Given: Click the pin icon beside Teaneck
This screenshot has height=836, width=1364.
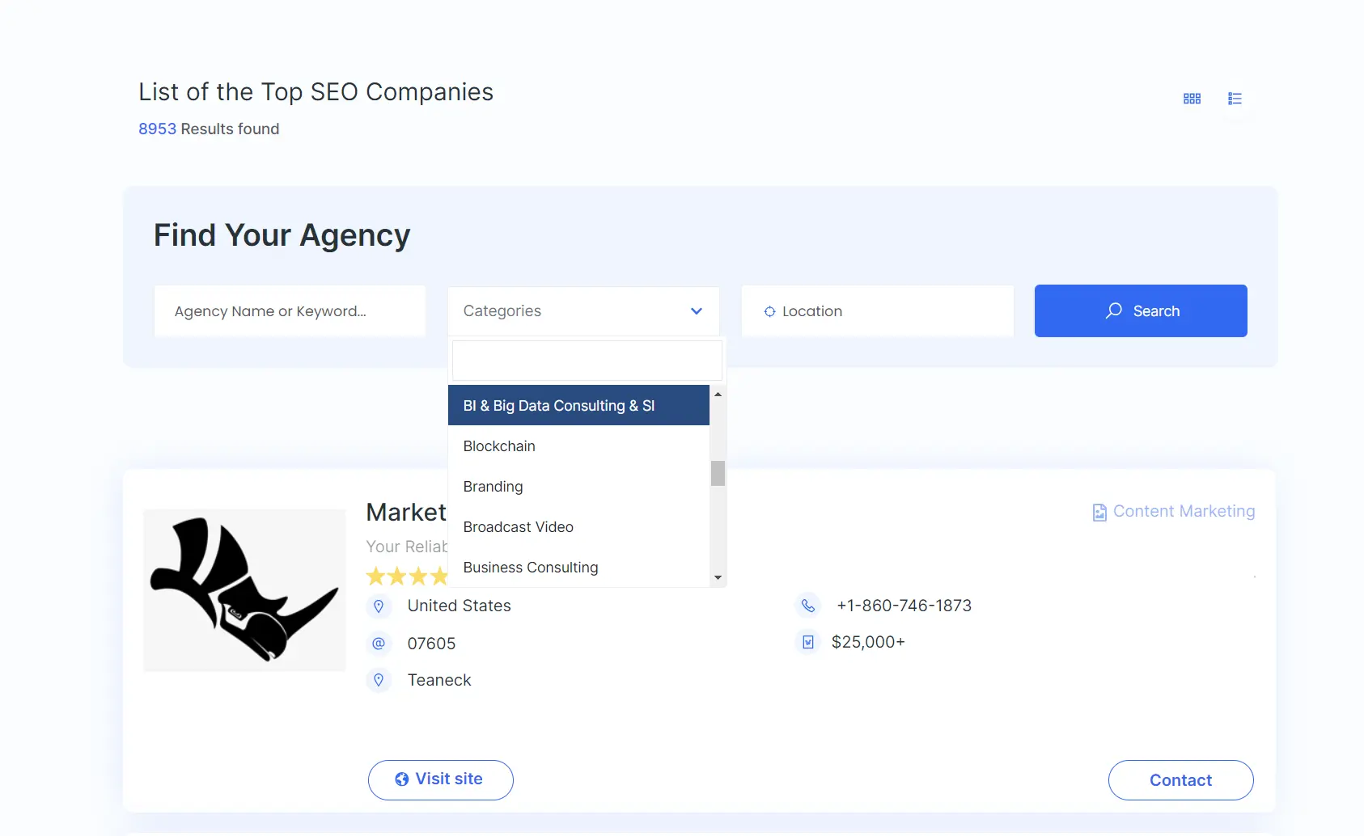Looking at the screenshot, I should pyautogui.click(x=379, y=680).
